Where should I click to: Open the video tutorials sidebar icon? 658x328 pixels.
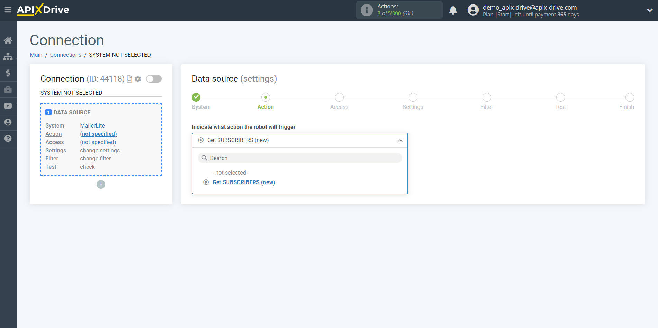click(8, 106)
